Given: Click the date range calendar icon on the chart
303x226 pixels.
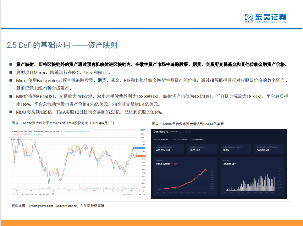Looking at the screenshot, I should (x=53, y=194).
